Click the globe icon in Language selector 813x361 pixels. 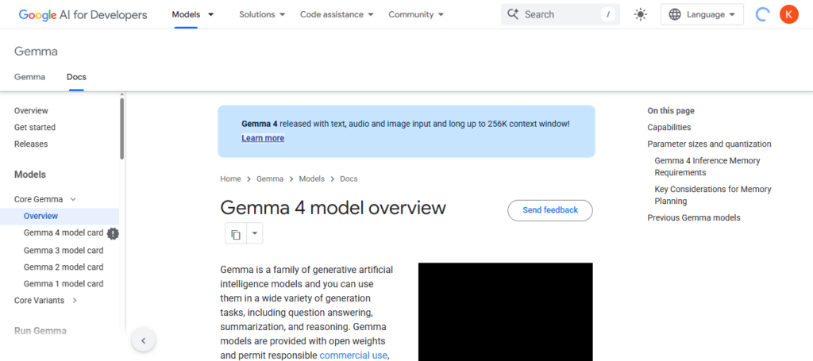(x=675, y=14)
